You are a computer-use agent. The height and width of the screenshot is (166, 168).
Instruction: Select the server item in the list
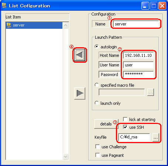click(34, 25)
